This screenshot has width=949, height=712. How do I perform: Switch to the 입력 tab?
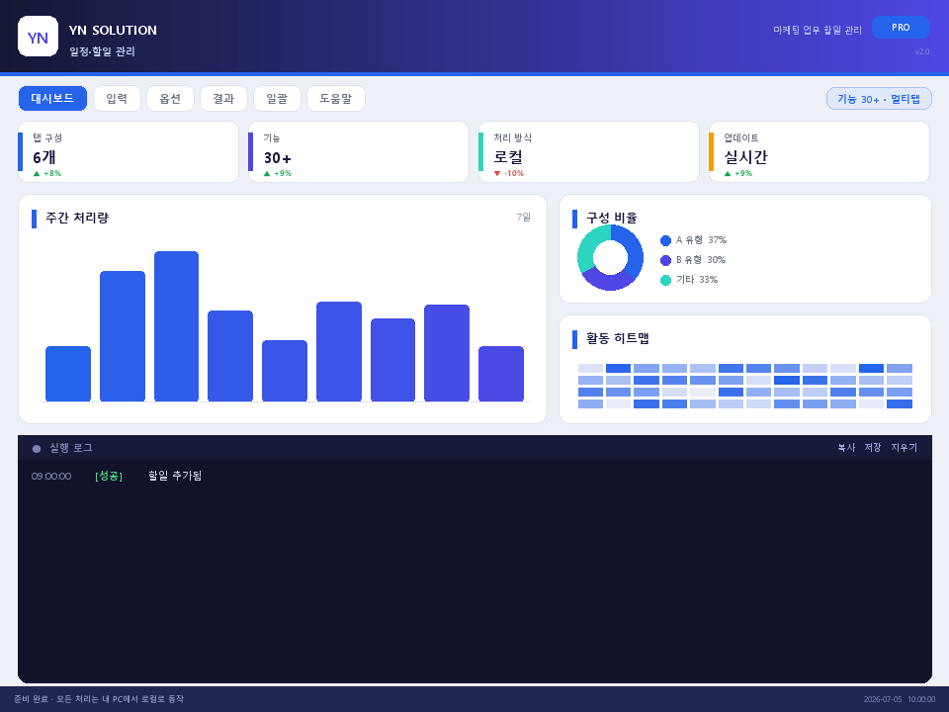pyautogui.click(x=117, y=98)
